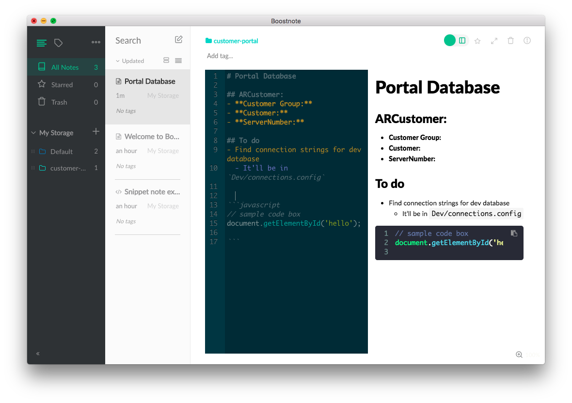Open the customer-... folder
Screen dimensions: 572x403
(66, 168)
